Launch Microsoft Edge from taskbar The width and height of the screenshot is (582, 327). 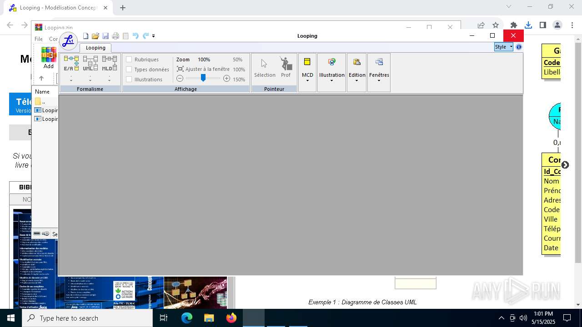(x=187, y=318)
